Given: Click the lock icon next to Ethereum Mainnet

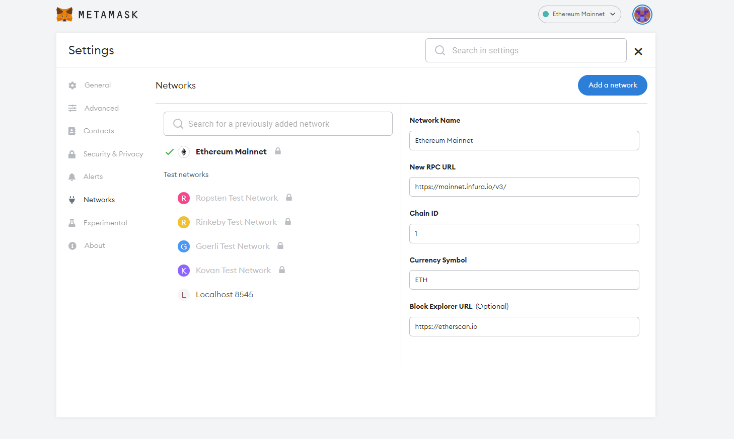Looking at the screenshot, I should click(x=278, y=151).
